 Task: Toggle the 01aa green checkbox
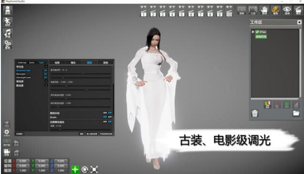[257, 32]
